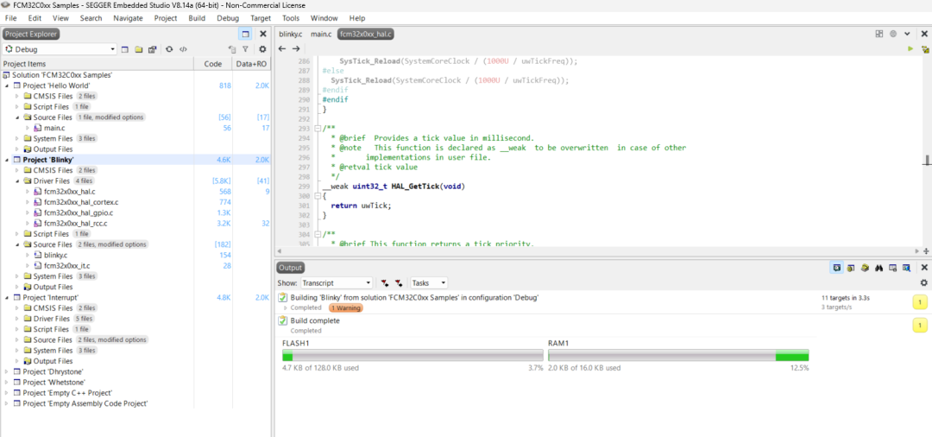
Task: Click the sync/refresh icon in Project Explorer toolbar
Action: pyautogui.click(x=169, y=49)
